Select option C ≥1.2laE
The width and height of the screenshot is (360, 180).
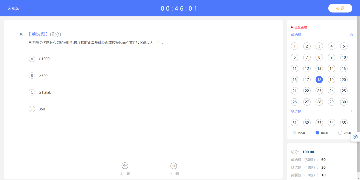coord(40,92)
